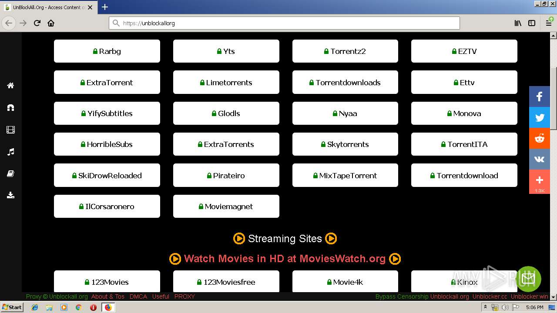Screen dimensions: 557x313
Task: Follow the Watch Movies in HD link
Action: tap(285, 259)
